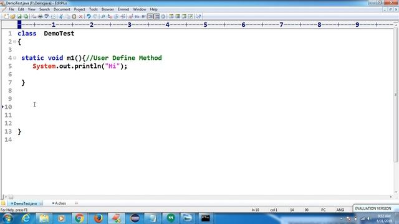Screen dimensions: 399x224
Task: Open the Window menu
Action: tap(140, 9)
